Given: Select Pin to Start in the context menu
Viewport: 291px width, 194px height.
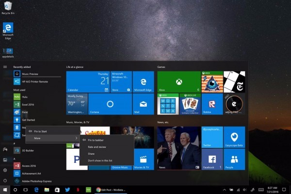Looking at the screenshot, I should [41, 131].
